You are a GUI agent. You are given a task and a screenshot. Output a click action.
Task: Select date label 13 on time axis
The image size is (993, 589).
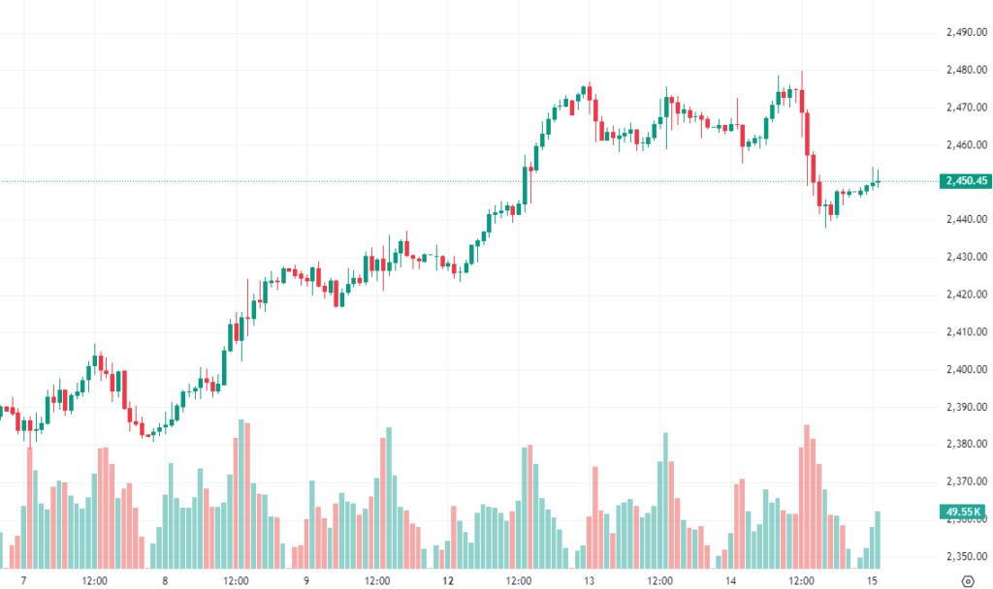[x=589, y=581]
